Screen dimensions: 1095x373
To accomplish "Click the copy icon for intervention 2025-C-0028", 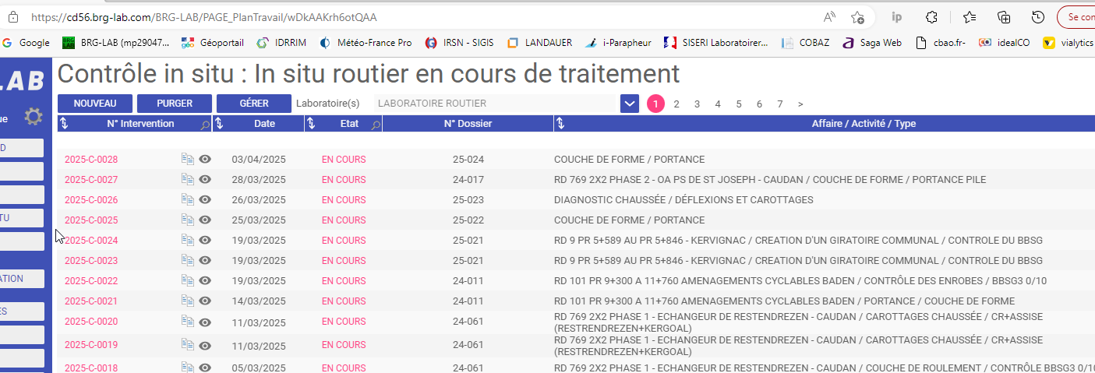I will 187,159.
